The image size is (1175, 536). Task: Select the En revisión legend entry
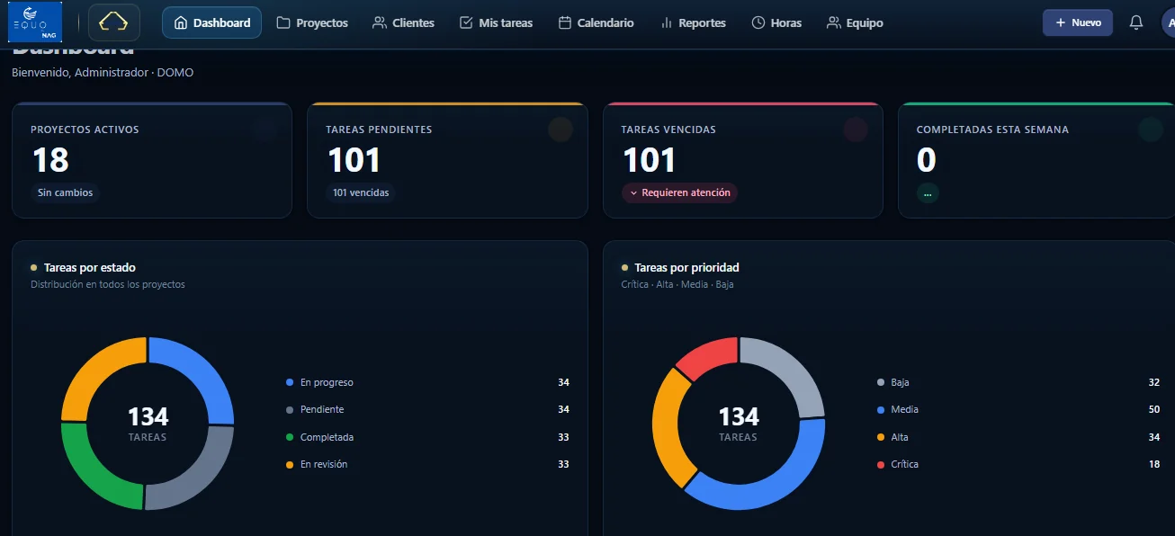pyautogui.click(x=427, y=464)
